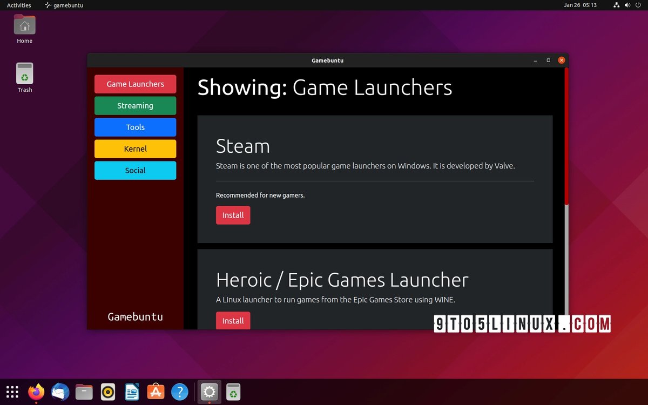Click the Gamebuntu title bar
The width and height of the screenshot is (648, 405).
[328, 60]
